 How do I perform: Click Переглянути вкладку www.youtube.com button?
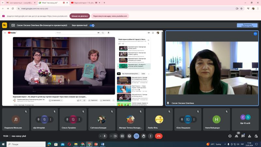click(110, 16)
